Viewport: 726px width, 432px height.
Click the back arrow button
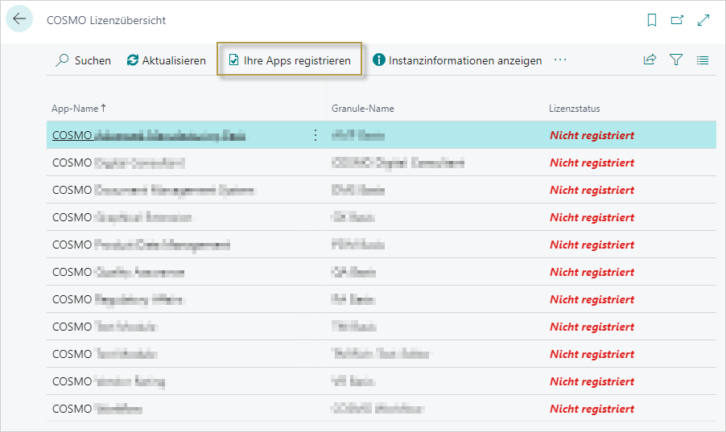(x=19, y=19)
